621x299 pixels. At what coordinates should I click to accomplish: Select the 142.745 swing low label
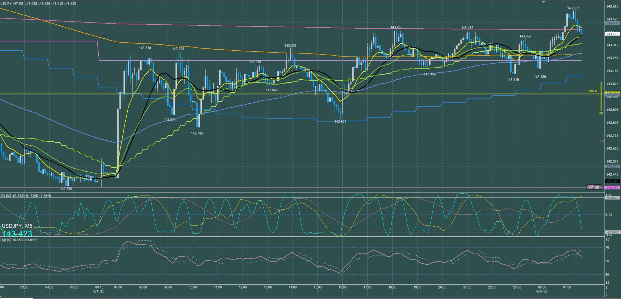(x=197, y=133)
